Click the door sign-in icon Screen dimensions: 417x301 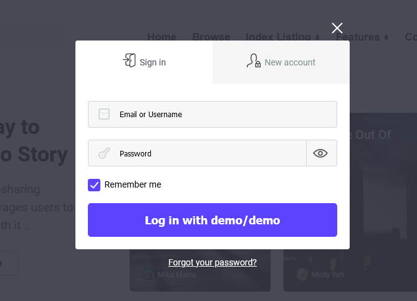129,60
